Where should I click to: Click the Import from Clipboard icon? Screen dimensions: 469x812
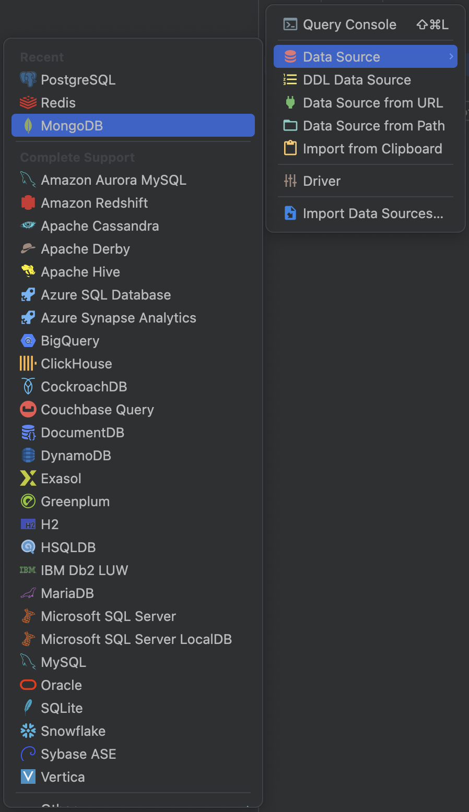click(290, 149)
